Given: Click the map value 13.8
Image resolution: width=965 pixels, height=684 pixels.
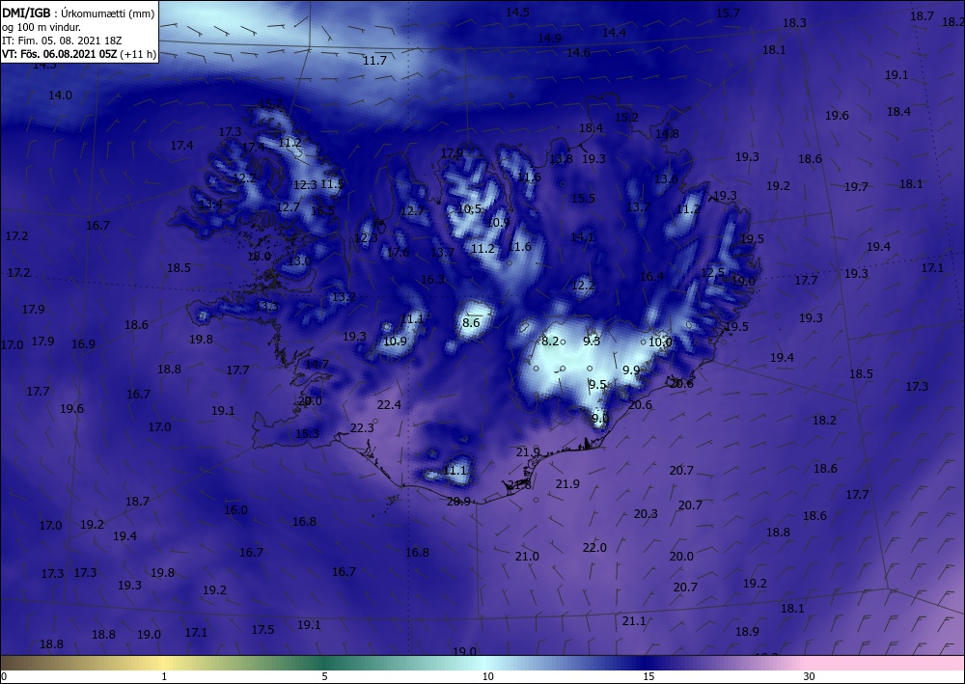Looking at the screenshot, I should 561,158.
